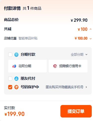Click the installment payment yuan icon
Viewport: 93px width, 121px height.
tap(16, 54)
